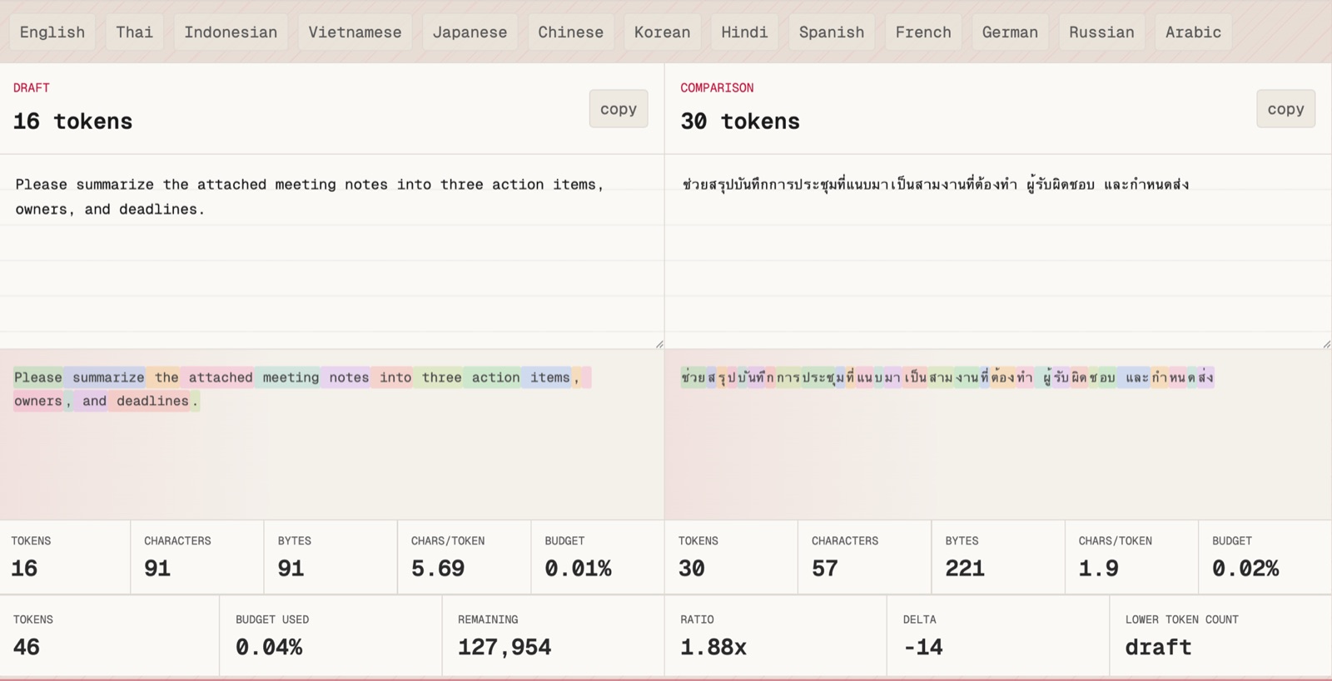Choose the Indonesian language option
The width and height of the screenshot is (1332, 681).
coord(231,32)
